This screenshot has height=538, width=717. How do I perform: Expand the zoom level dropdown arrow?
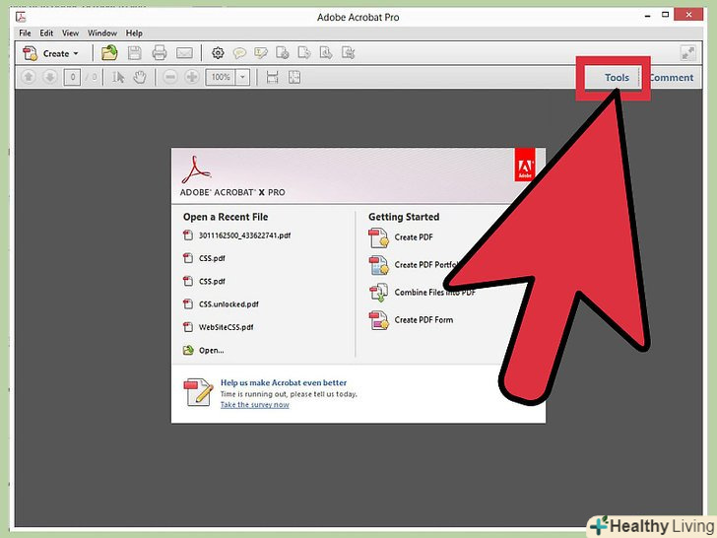coord(243,77)
